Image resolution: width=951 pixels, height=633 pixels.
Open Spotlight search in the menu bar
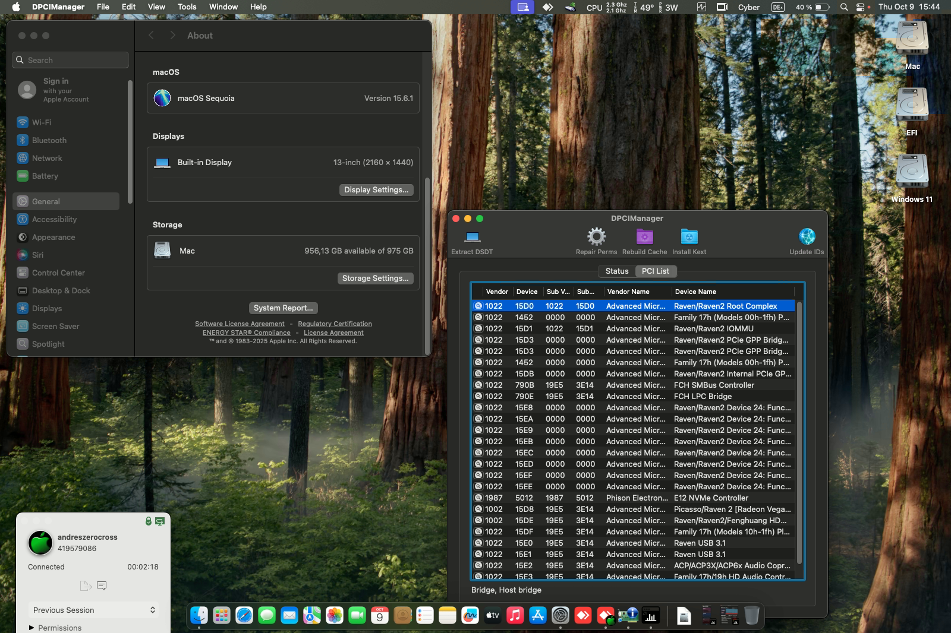[844, 7]
